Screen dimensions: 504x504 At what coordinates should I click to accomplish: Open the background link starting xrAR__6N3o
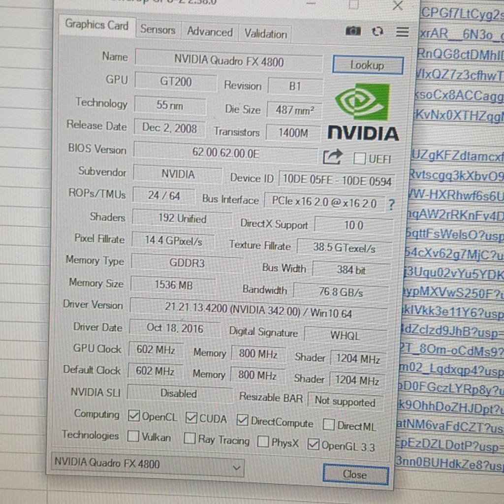pyautogui.click(x=462, y=34)
